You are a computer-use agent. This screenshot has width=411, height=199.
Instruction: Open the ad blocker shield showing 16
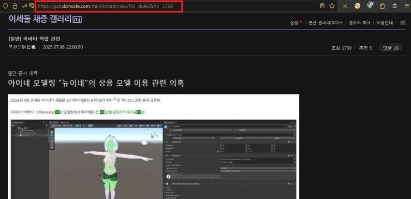pyautogui.click(x=370, y=6)
